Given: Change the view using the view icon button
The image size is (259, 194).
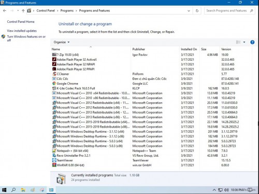Looking at the screenshot, I should (x=238, y=42).
